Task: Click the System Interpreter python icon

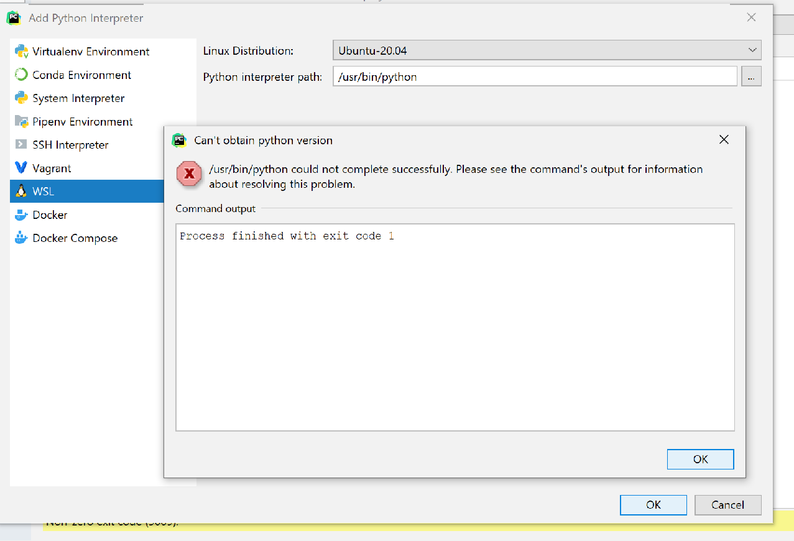Action: [x=22, y=98]
